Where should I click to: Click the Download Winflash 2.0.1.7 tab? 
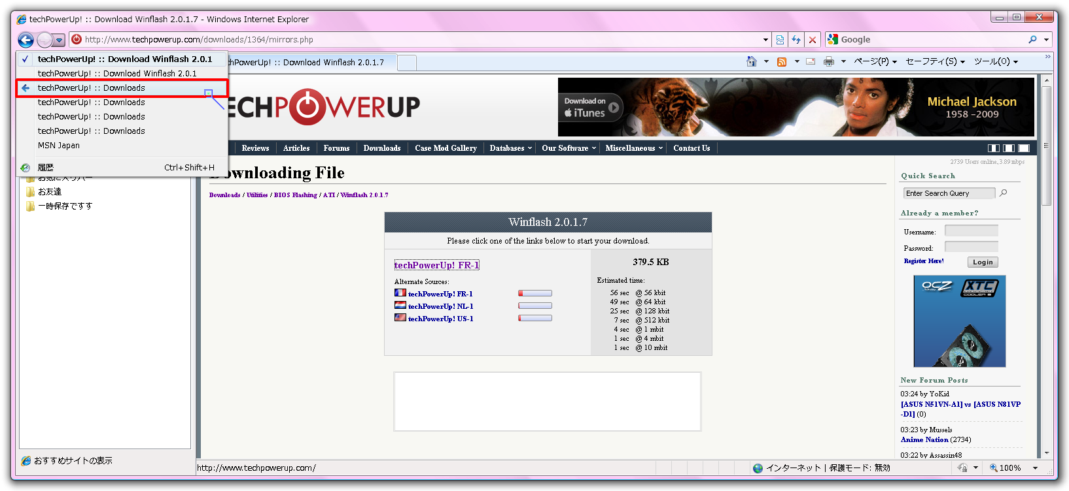click(x=312, y=63)
